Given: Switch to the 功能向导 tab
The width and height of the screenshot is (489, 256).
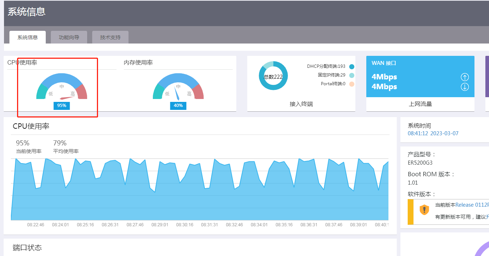Looking at the screenshot, I should click(69, 37).
